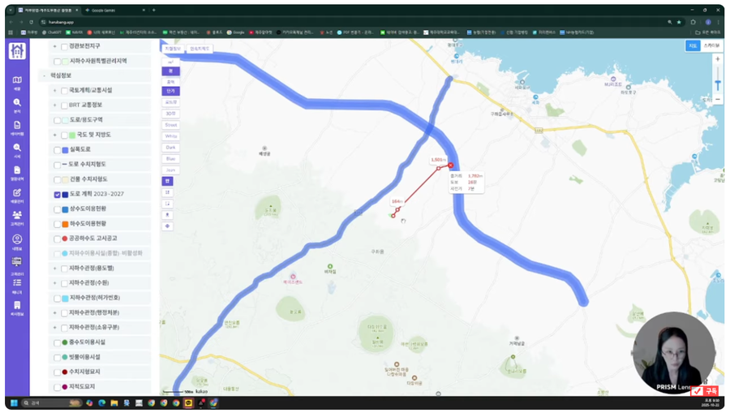The height and width of the screenshot is (413, 730).
Task: Click the map zoom level slider
Action: pyautogui.click(x=717, y=81)
